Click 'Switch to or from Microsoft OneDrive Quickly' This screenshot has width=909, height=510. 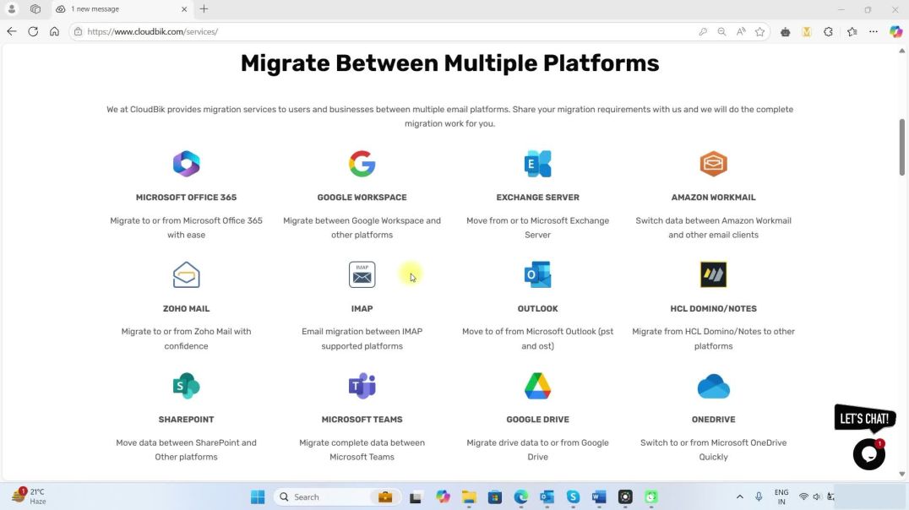[713, 450]
